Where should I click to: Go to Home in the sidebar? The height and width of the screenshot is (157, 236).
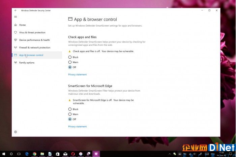[37, 25]
